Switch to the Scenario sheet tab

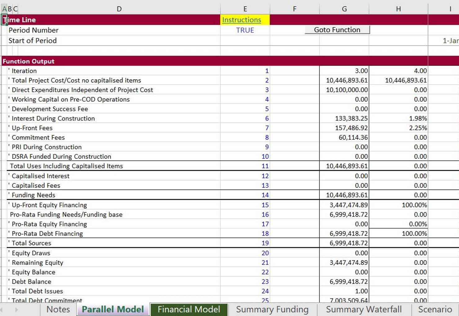tap(435, 309)
